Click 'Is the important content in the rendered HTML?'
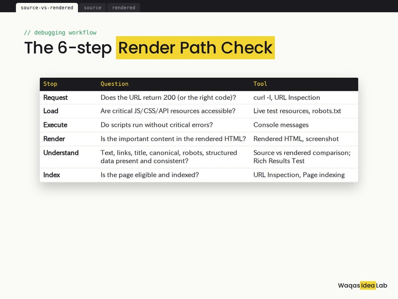The image size is (398, 299). pyautogui.click(x=173, y=139)
